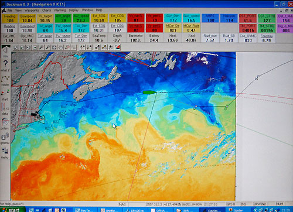Click the GPS status bar indicator
Image resolution: width=293 pixels, height=212 pixels.
(231, 204)
